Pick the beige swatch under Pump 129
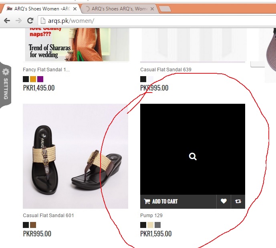The height and width of the screenshot is (248, 276). coord(150,225)
